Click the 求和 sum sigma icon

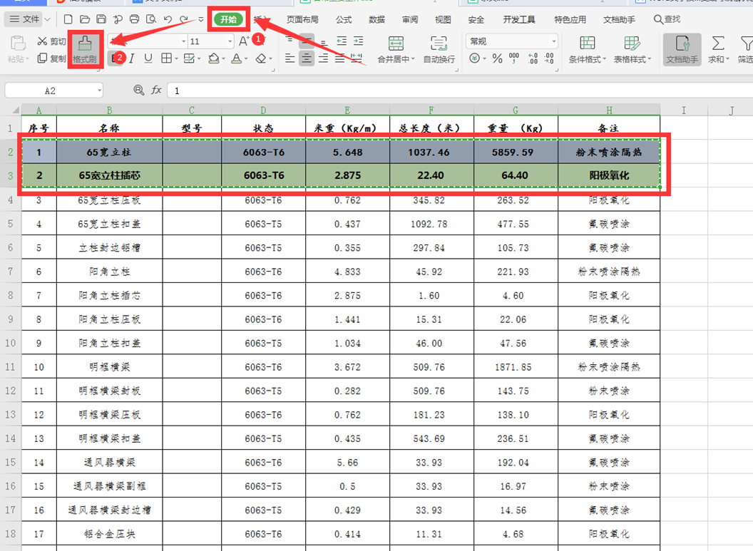[718, 43]
